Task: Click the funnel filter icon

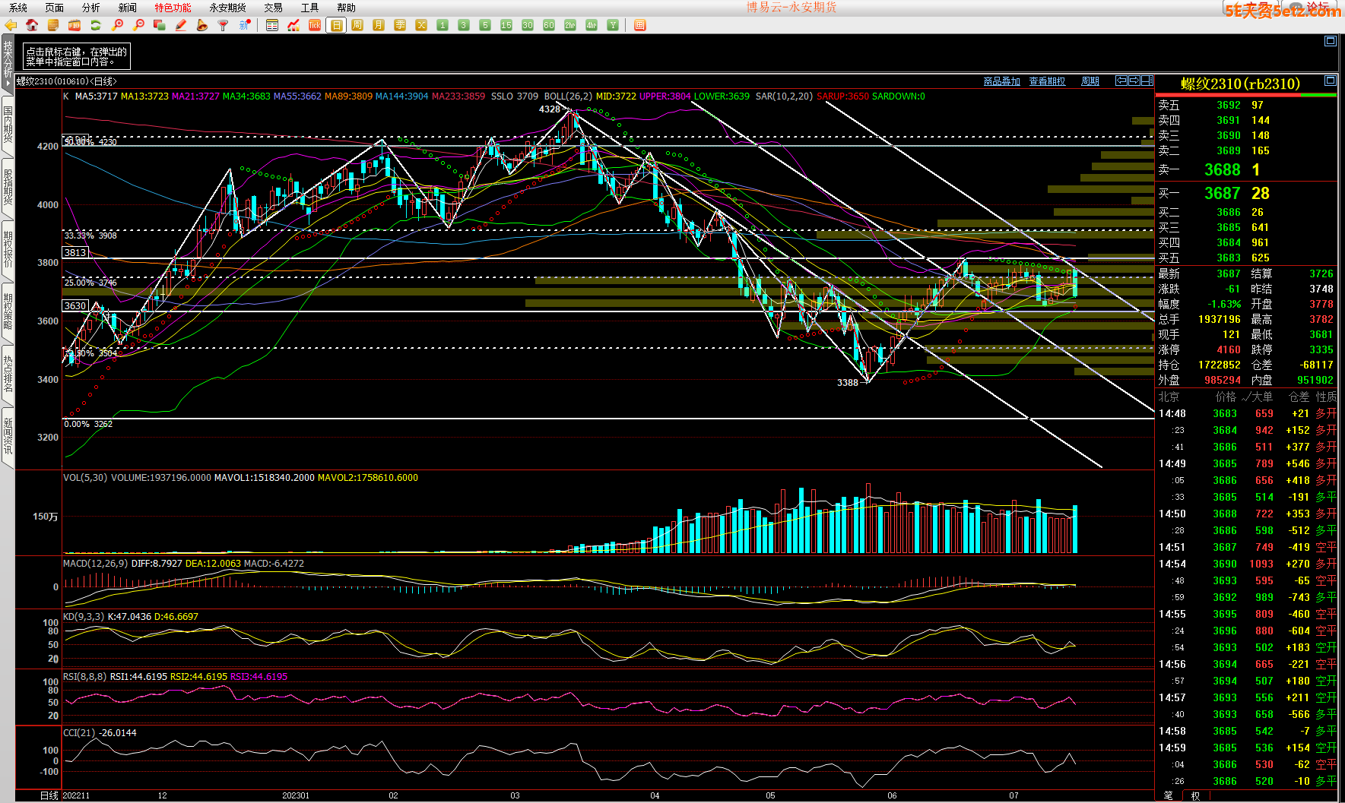Action: pos(223,25)
